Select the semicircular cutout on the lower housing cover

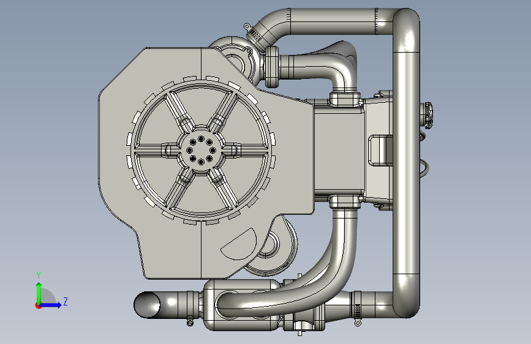click(x=239, y=244)
